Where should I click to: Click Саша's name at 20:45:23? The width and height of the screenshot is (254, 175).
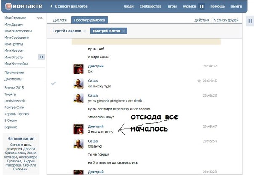pyautogui.click(x=93, y=95)
